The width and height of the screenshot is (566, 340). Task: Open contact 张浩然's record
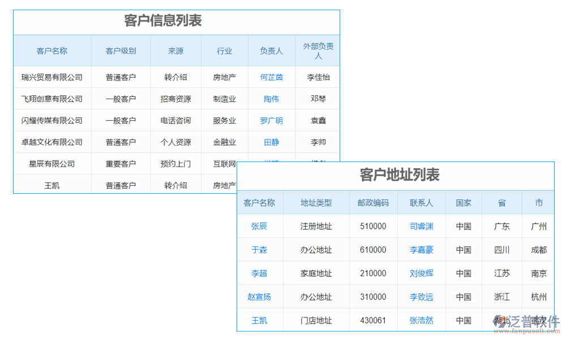421,320
